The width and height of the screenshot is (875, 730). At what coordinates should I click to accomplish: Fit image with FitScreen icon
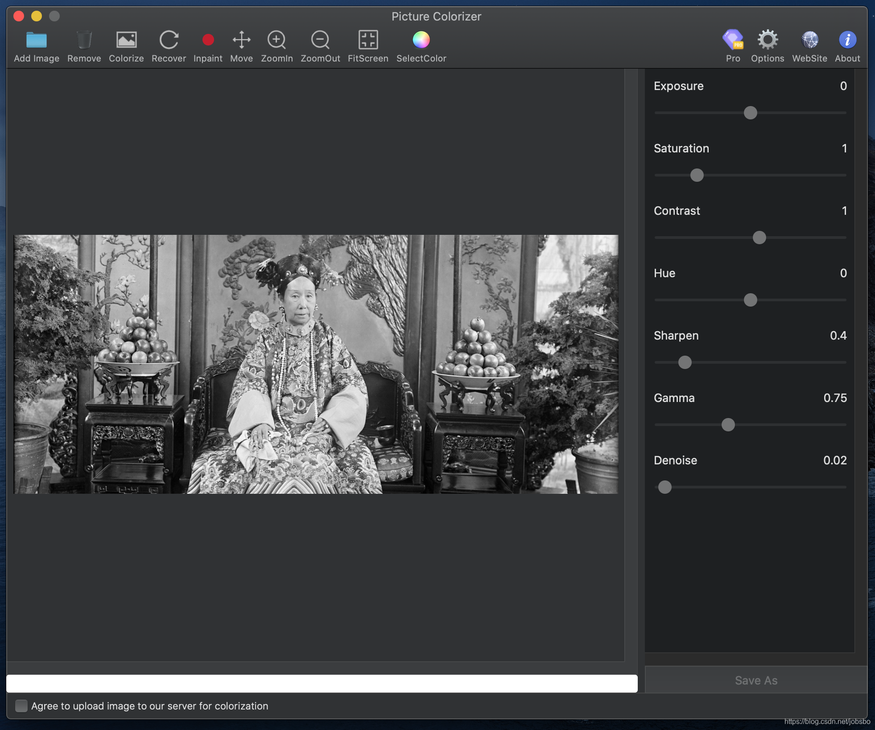point(368,41)
